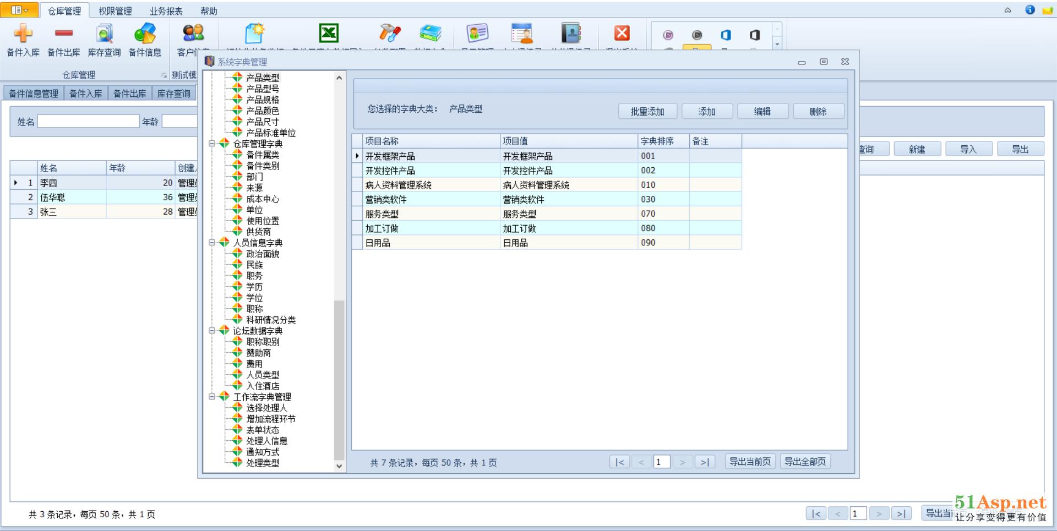This screenshot has width=1057, height=531.
Task: Click the 批量添加 button
Action: click(647, 112)
